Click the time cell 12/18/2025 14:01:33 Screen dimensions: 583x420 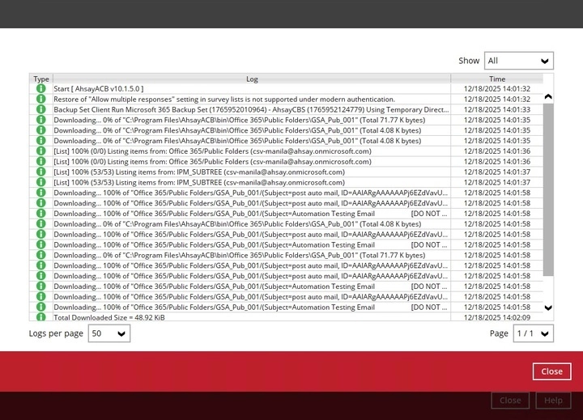pos(497,109)
